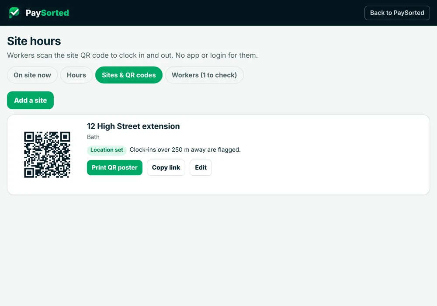This screenshot has height=306, width=437.
Task: Click the 'Workers scan the site QR code' description
Action: coord(132,55)
